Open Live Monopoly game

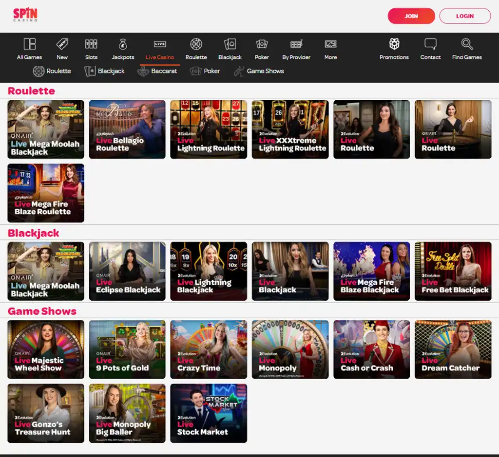point(290,349)
